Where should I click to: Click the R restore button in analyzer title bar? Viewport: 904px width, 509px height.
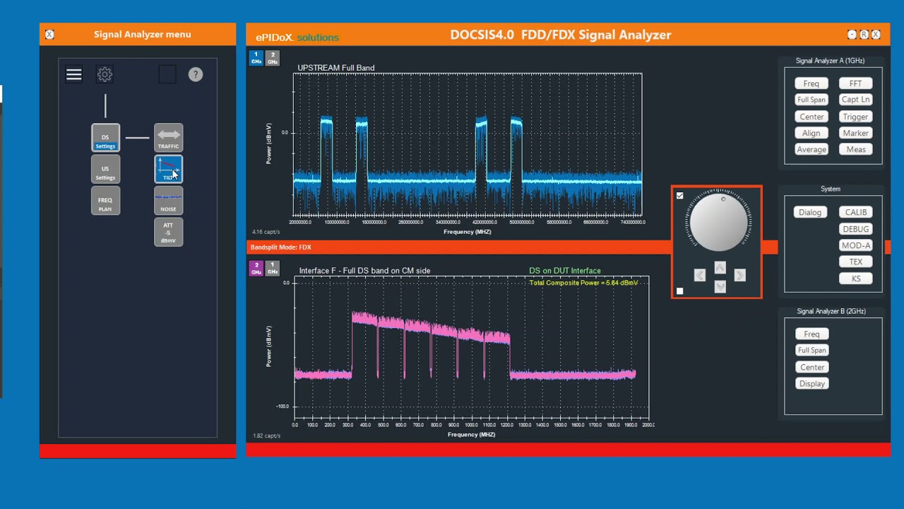click(x=864, y=35)
